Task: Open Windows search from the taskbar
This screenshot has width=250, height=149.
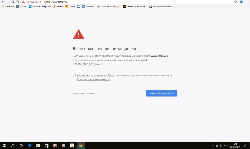Action: click(12, 146)
